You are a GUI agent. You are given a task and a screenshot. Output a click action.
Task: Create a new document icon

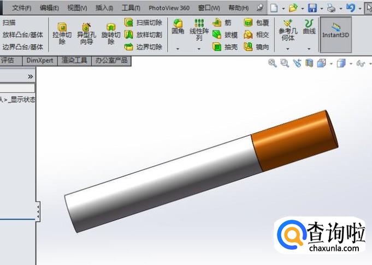click(x=274, y=8)
